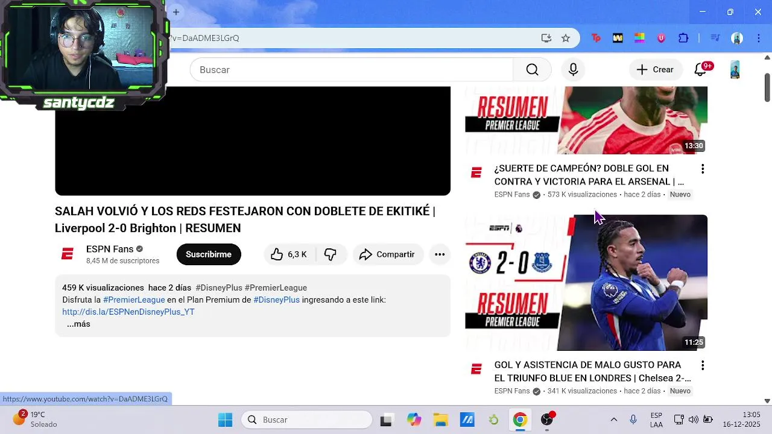Click ESPN logo beside Arsenal video title
This screenshot has width=772, height=434.
click(x=476, y=174)
